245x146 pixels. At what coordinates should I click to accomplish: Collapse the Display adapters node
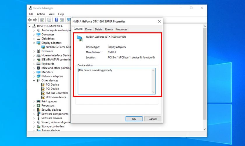[34, 43]
